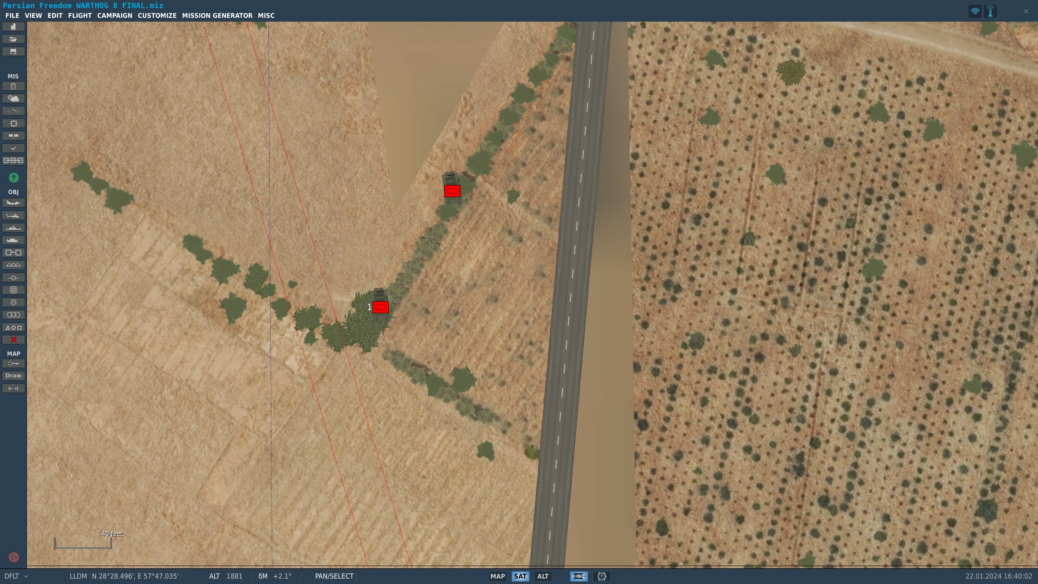This screenshot has height=584, width=1038.
Task: Select red vehicle unit labeled 1
Action: (380, 307)
